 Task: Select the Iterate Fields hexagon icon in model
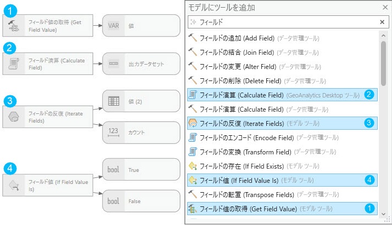14,117
